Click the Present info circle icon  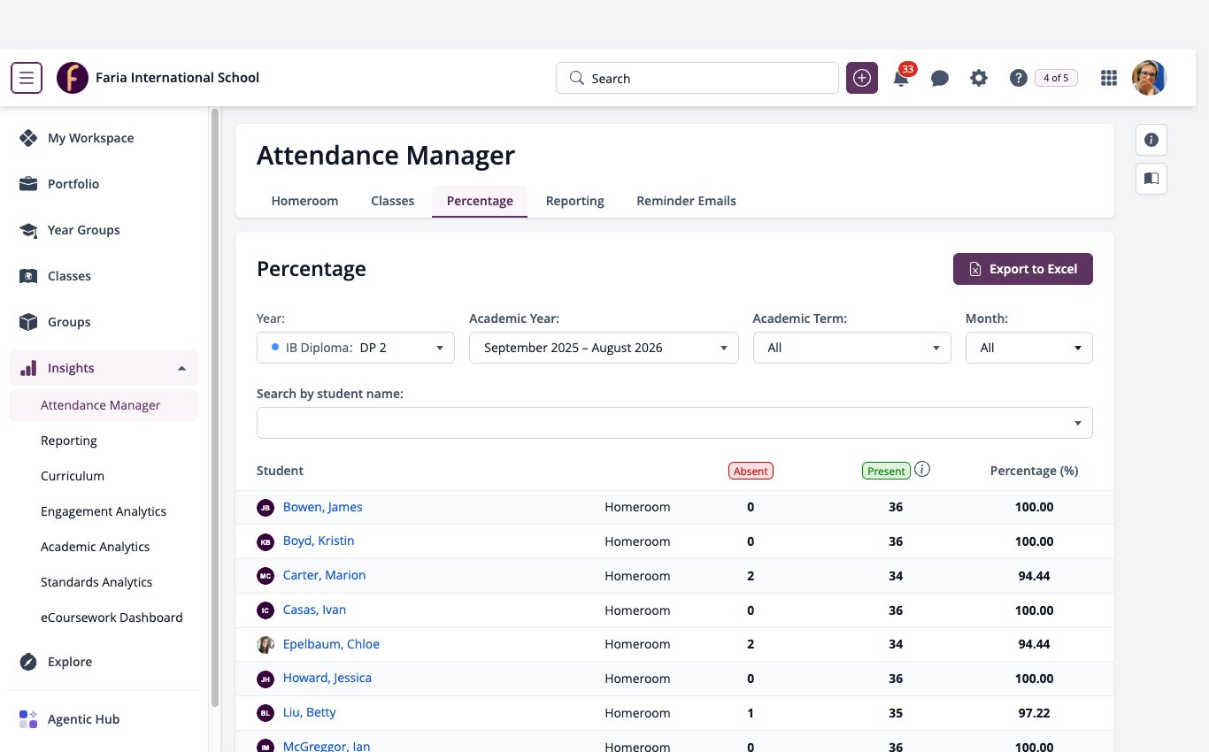(922, 470)
